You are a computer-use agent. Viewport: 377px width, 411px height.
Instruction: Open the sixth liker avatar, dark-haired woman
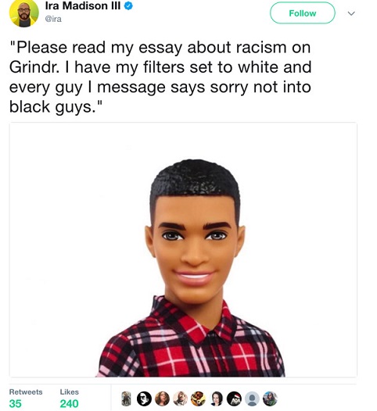(x=216, y=398)
